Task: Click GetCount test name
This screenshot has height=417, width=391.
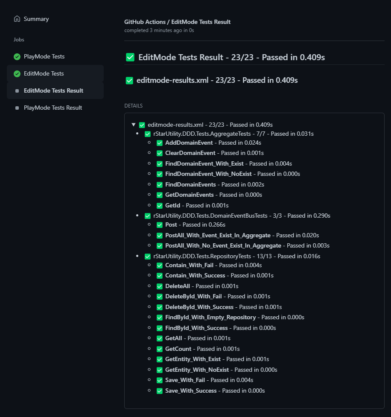Action: (178, 349)
